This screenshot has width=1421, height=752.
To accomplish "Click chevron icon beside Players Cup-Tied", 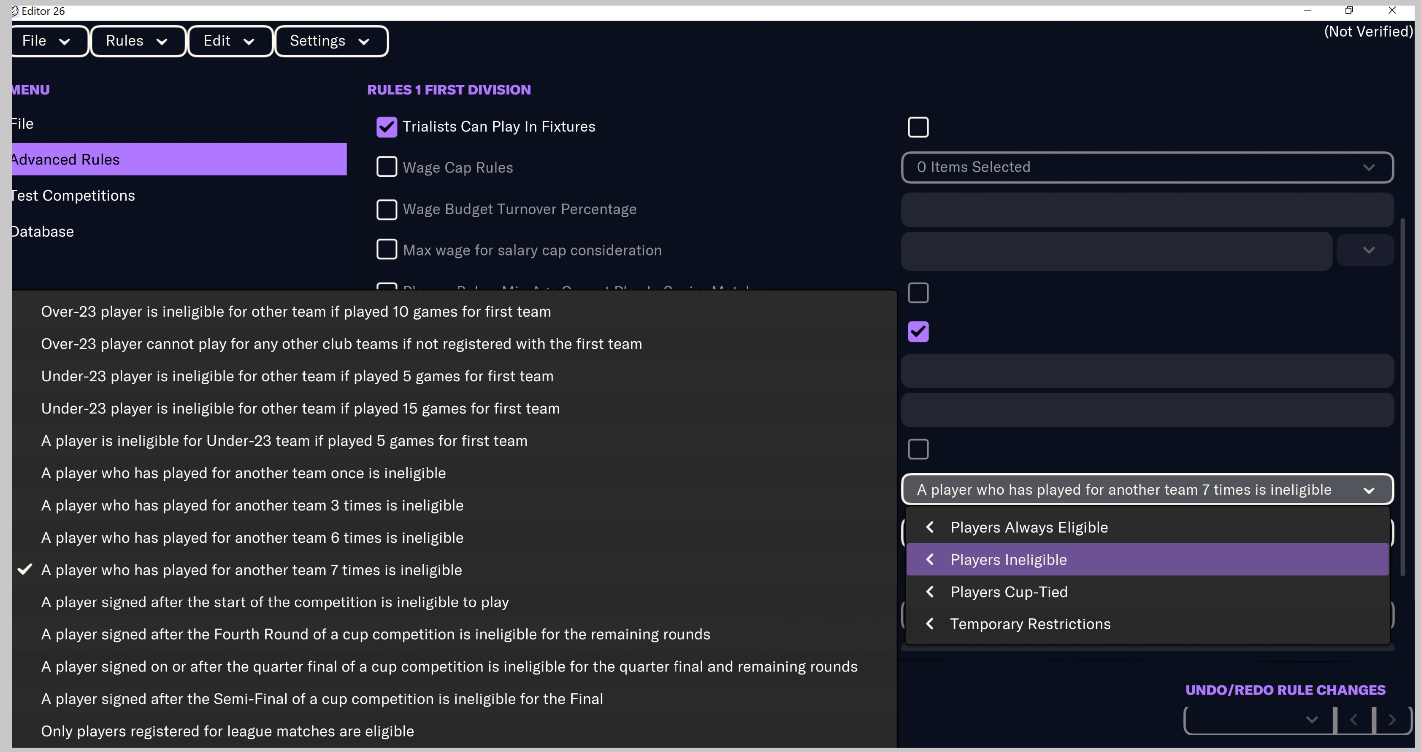I will (x=930, y=592).
